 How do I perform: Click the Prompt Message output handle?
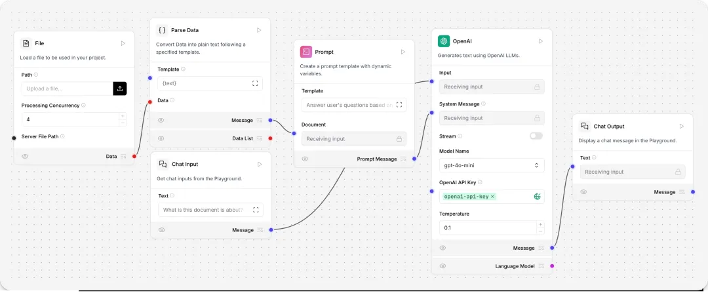click(414, 159)
